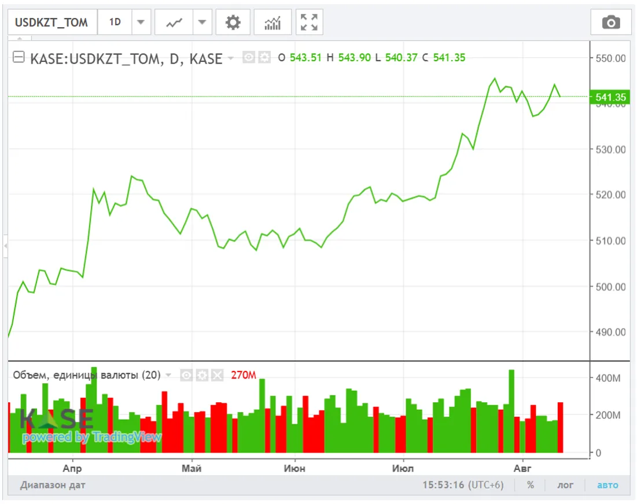The image size is (637, 504).
Task: Open settings gear for KASE:USDKZT_TOM series
Action: tap(264, 58)
